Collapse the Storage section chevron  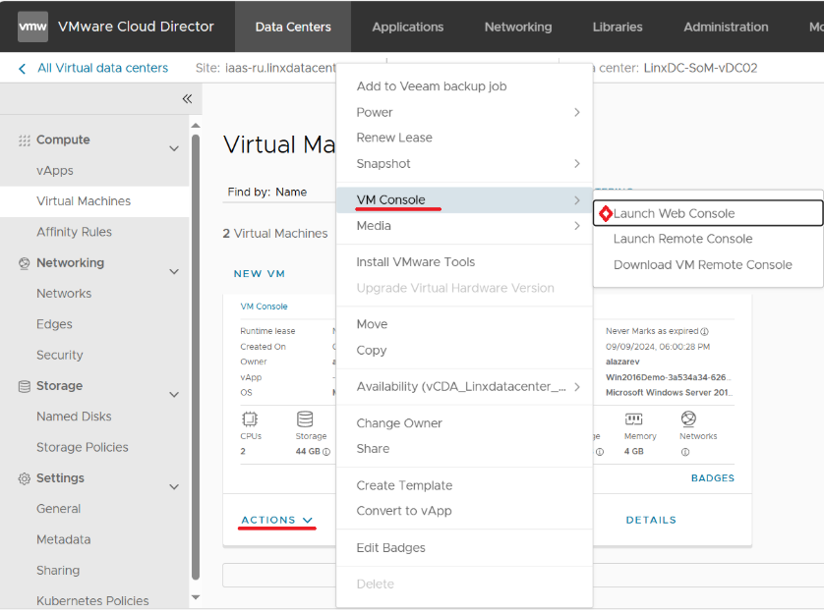[174, 395]
